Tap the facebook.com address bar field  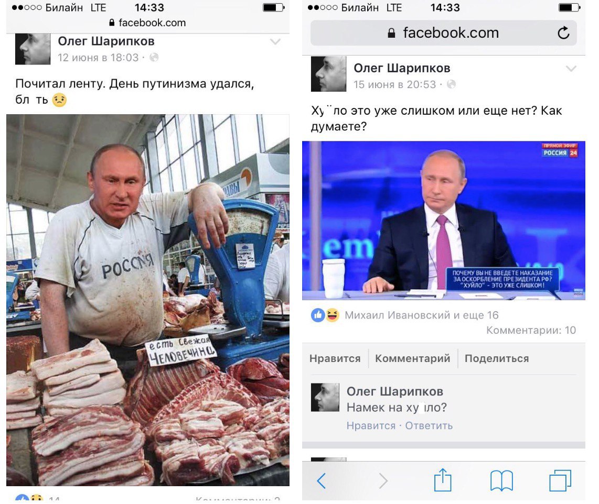tap(444, 33)
